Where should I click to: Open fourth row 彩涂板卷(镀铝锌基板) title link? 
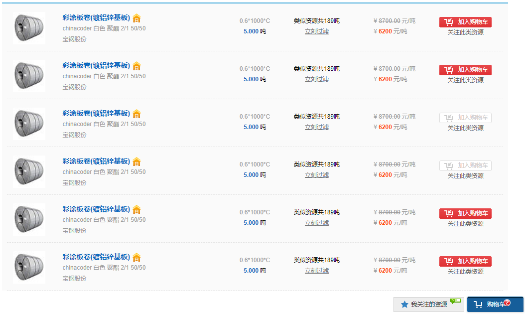(96, 161)
